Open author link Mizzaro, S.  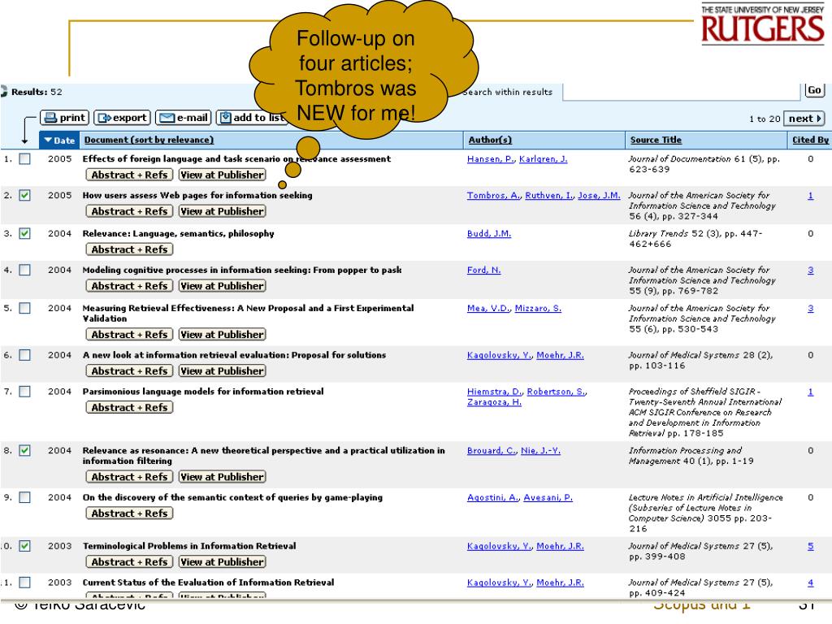point(538,308)
